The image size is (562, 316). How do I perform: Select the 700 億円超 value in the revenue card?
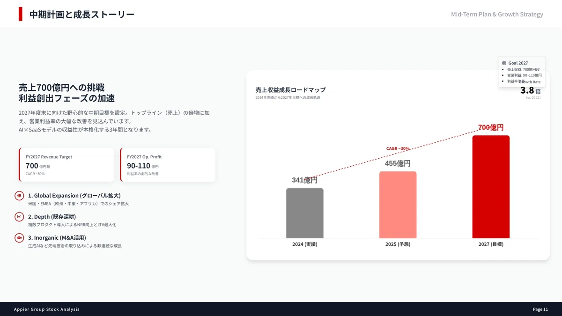pos(37,166)
